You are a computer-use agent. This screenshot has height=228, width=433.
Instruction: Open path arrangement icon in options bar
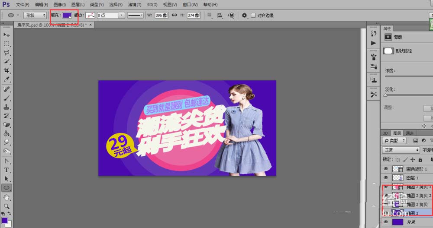pyautogui.click(x=231, y=16)
